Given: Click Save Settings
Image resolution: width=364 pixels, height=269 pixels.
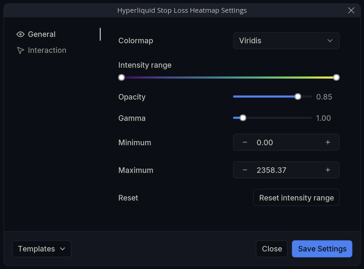Looking at the screenshot, I should tap(322, 249).
